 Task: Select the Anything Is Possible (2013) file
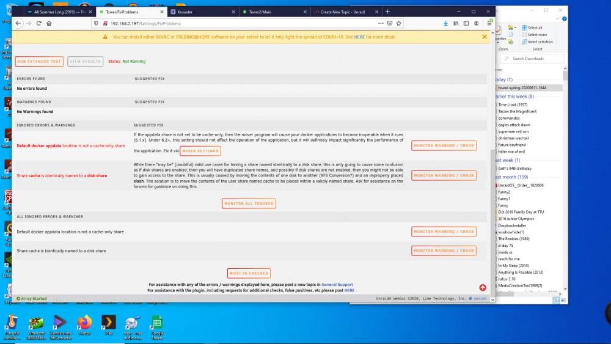(521, 273)
